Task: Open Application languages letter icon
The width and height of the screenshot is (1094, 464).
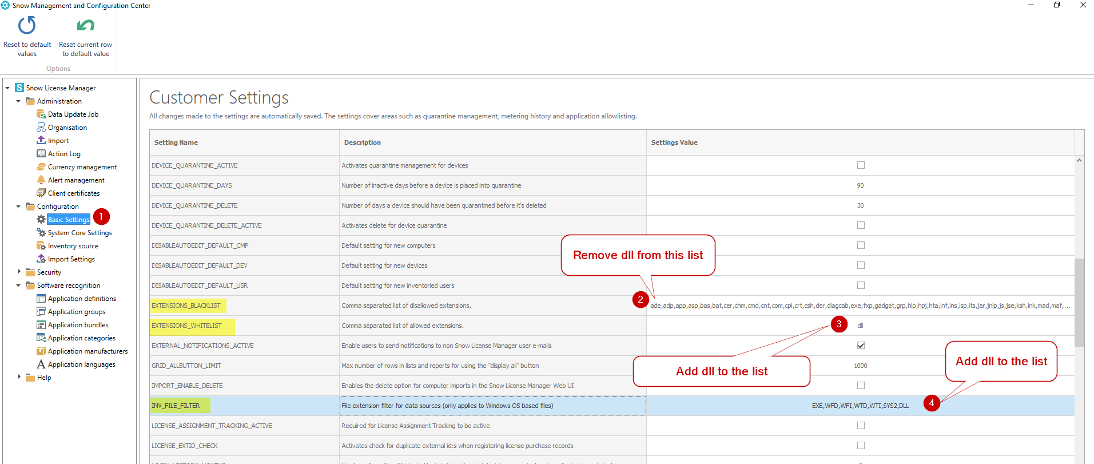Action: point(41,364)
